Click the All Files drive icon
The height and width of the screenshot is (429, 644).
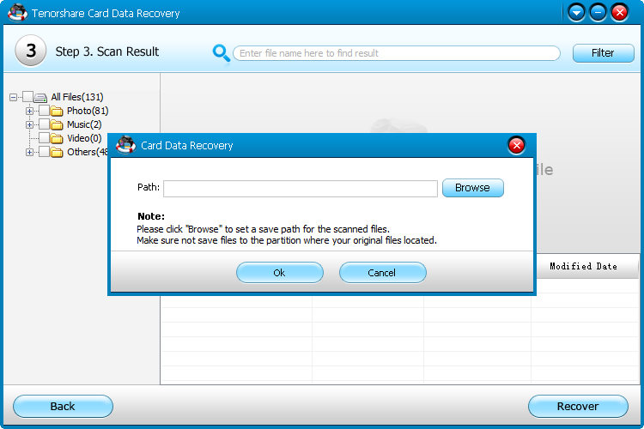(40, 97)
